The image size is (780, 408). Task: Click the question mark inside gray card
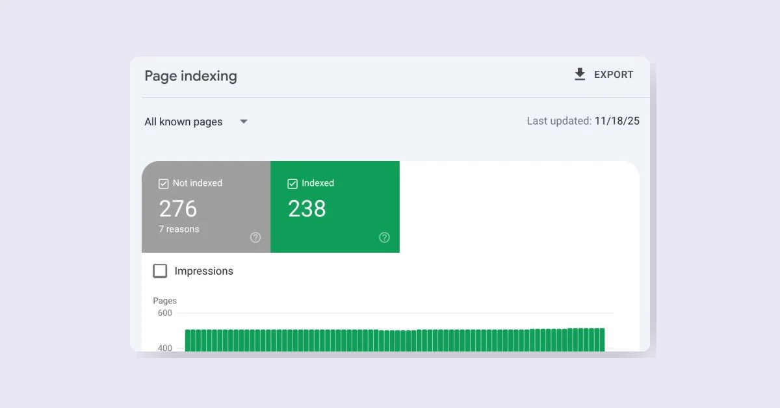[255, 238]
